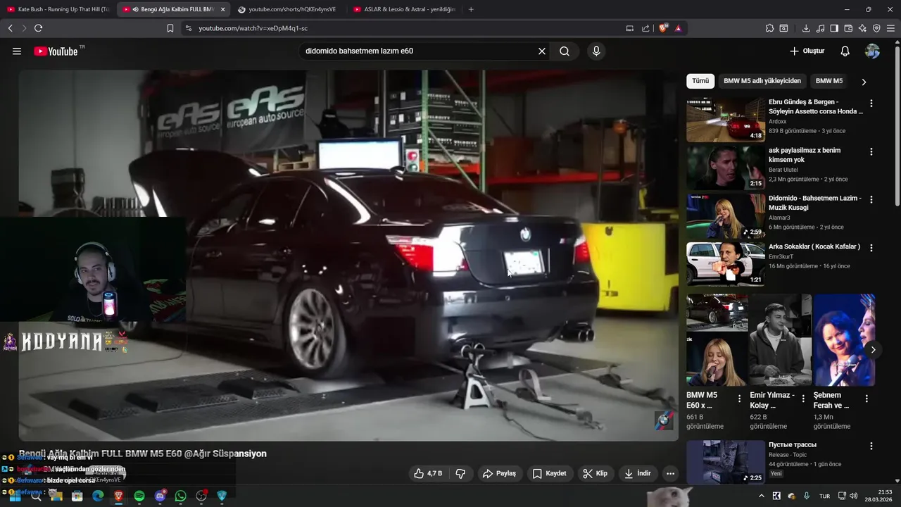Open Discord from the taskbar
901x507 pixels.
[x=160, y=496]
